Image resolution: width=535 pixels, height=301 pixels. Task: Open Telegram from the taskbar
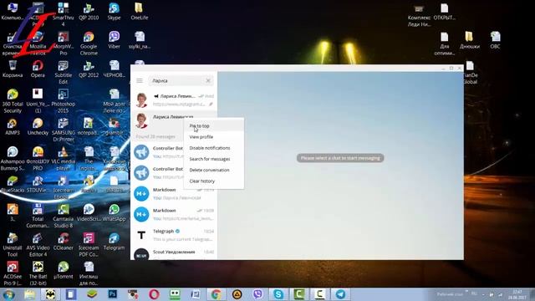click(340, 294)
